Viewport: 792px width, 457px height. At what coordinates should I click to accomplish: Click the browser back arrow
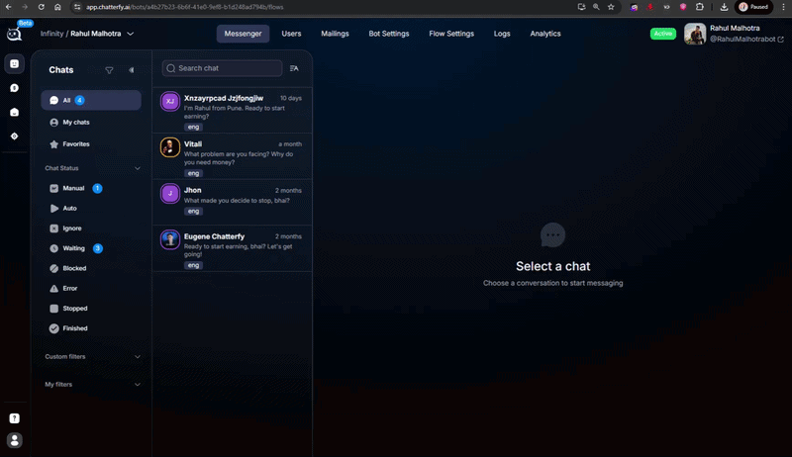[x=9, y=7]
